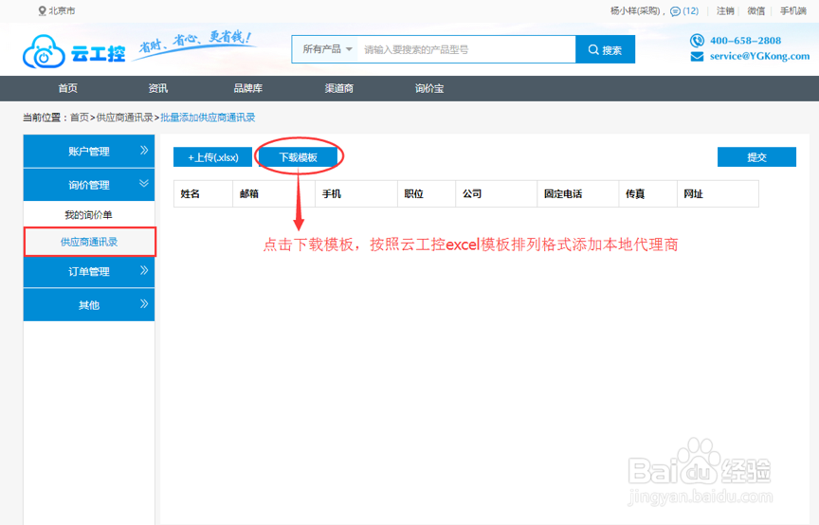Click the 供应商通讯录 breadcrumb link
The width and height of the screenshot is (819, 525).
[x=124, y=118]
